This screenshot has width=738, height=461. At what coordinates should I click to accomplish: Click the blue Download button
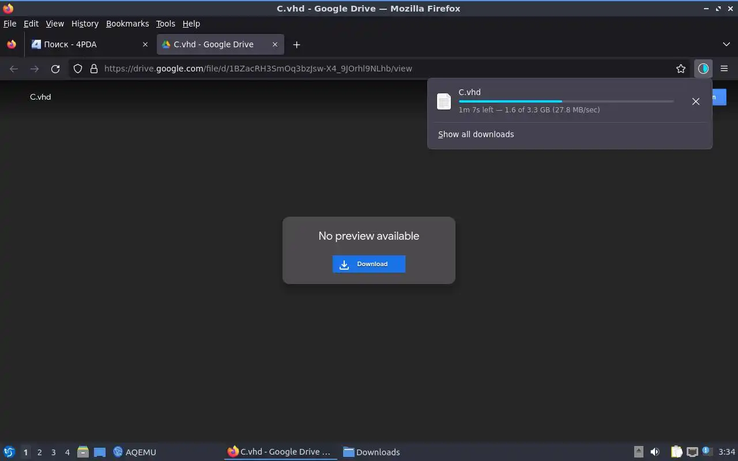click(369, 264)
